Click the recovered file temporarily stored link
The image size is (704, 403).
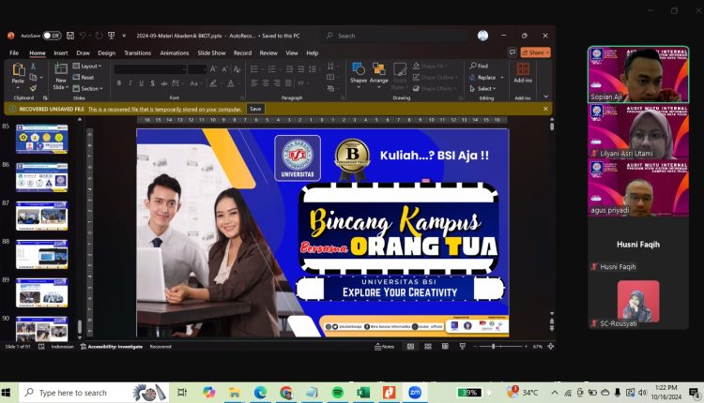click(x=164, y=109)
